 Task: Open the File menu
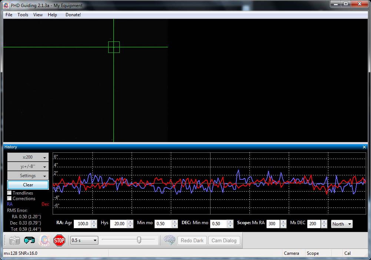point(9,15)
